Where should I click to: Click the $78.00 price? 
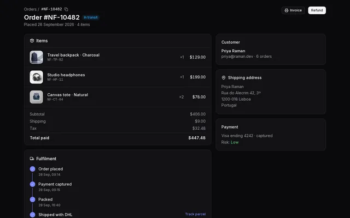coord(199,97)
